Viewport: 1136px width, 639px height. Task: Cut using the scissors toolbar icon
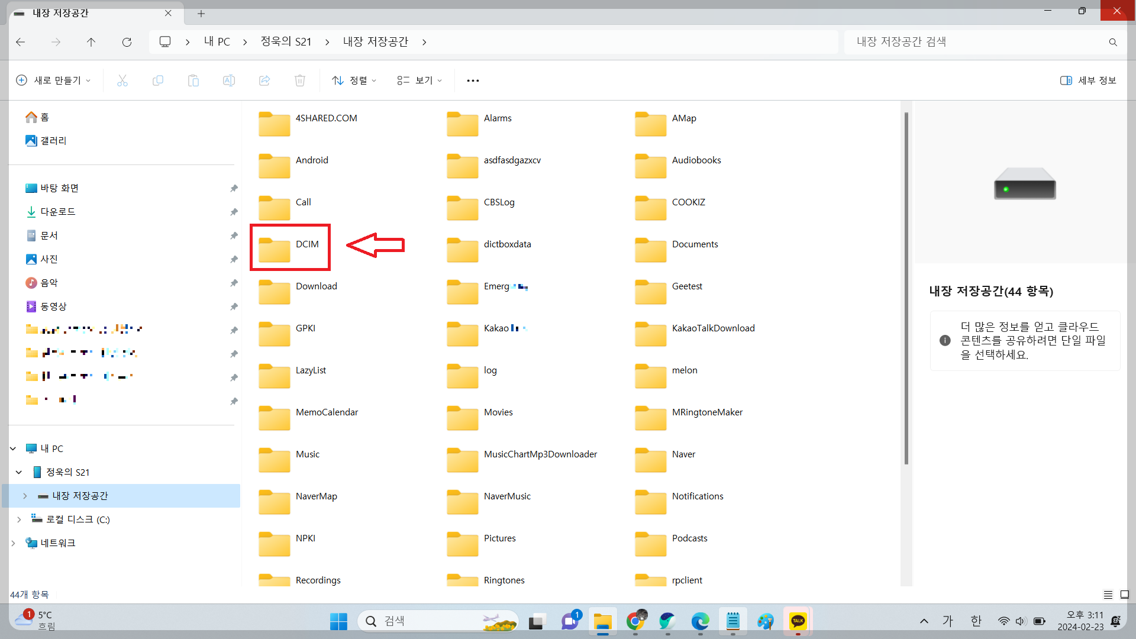122,80
